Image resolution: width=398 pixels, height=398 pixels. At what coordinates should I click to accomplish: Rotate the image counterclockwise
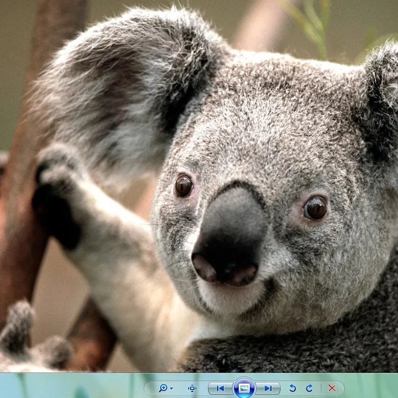pyautogui.click(x=293, y=388)
